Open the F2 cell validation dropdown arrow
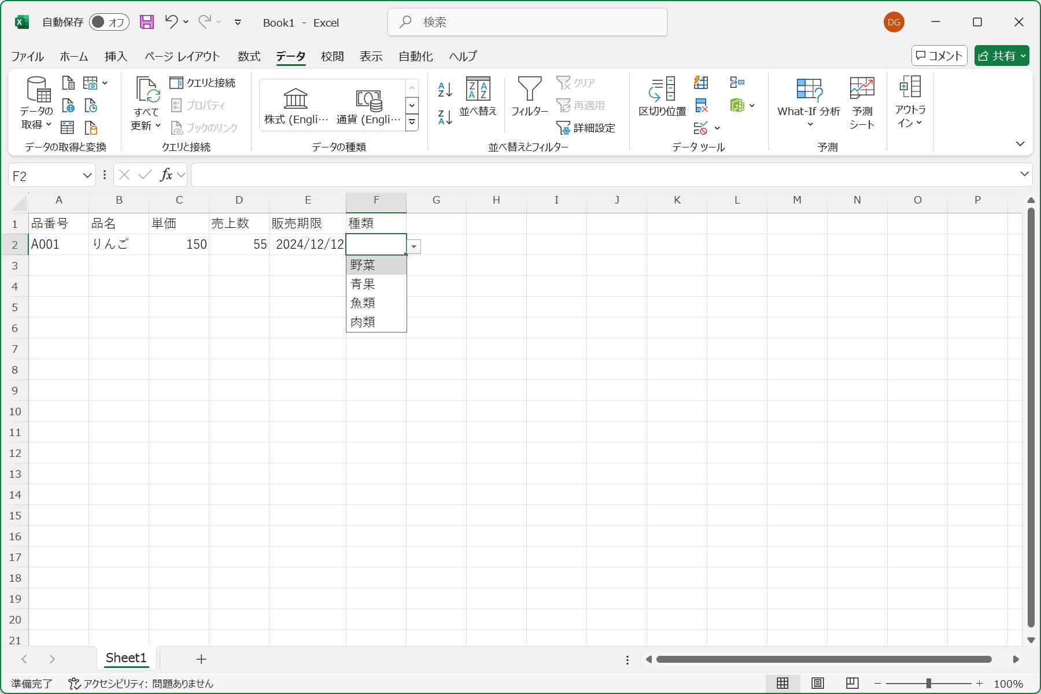This screenshot has width=1041, height=694. 414,246
